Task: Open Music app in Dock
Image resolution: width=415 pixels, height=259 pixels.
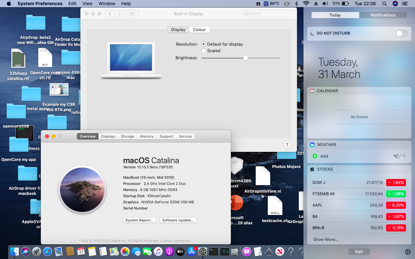Action: (158, 251)
